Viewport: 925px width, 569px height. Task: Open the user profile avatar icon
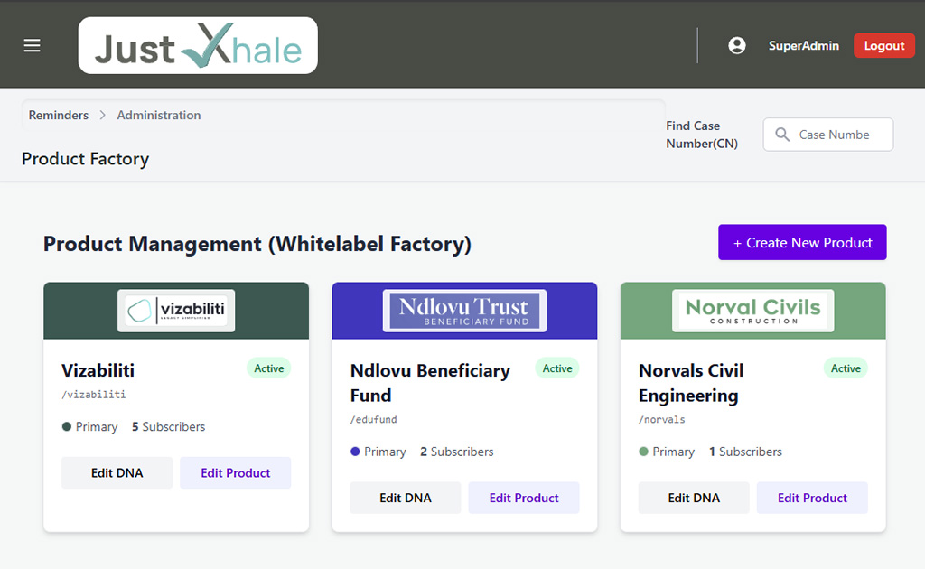click(x=737, y=45)
